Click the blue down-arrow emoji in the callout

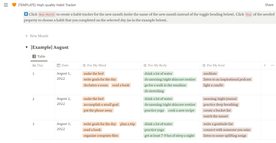click(26, 14)
